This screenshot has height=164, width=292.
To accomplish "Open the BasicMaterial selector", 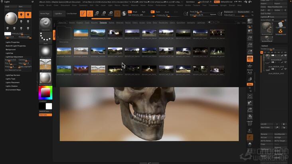I will click(45, 78).
